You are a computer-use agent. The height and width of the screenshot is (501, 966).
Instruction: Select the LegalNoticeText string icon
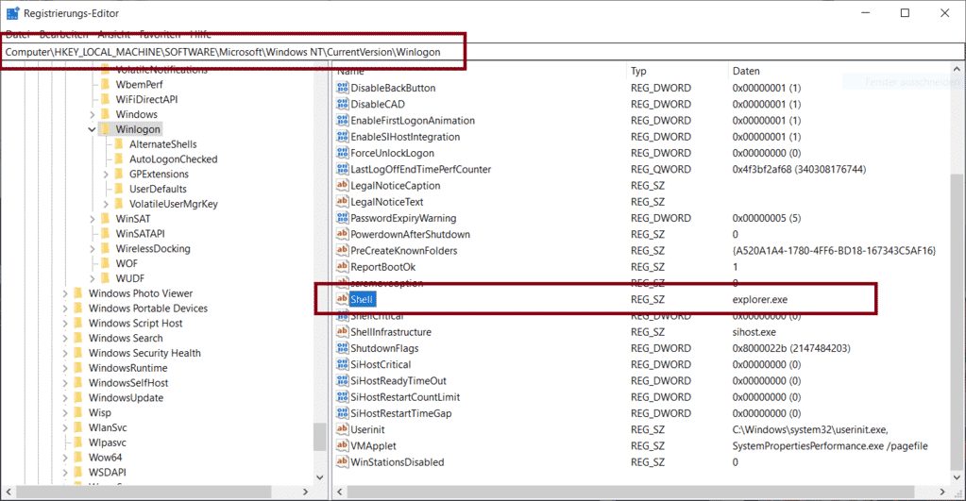click(x=342, y=201)
